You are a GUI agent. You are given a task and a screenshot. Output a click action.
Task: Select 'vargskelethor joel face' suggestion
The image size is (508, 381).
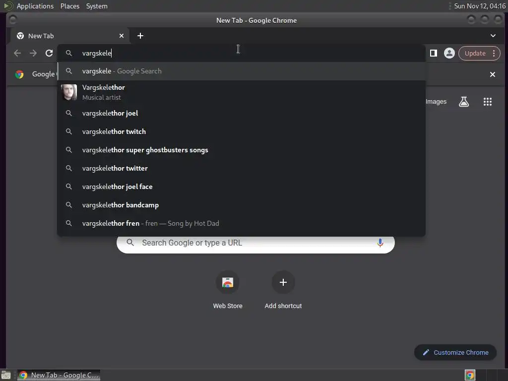(242, 187)
